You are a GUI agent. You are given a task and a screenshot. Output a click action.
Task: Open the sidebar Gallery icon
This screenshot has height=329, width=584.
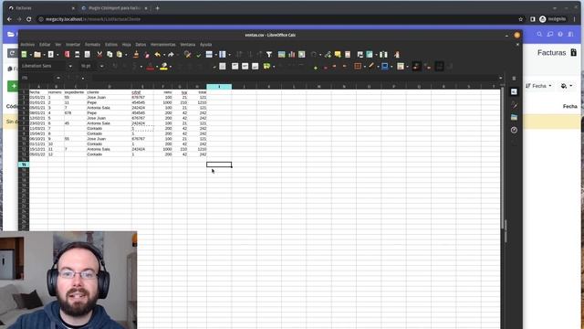coord(514,117)
